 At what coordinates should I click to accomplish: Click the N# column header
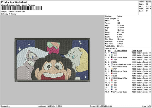coord(109,51)
